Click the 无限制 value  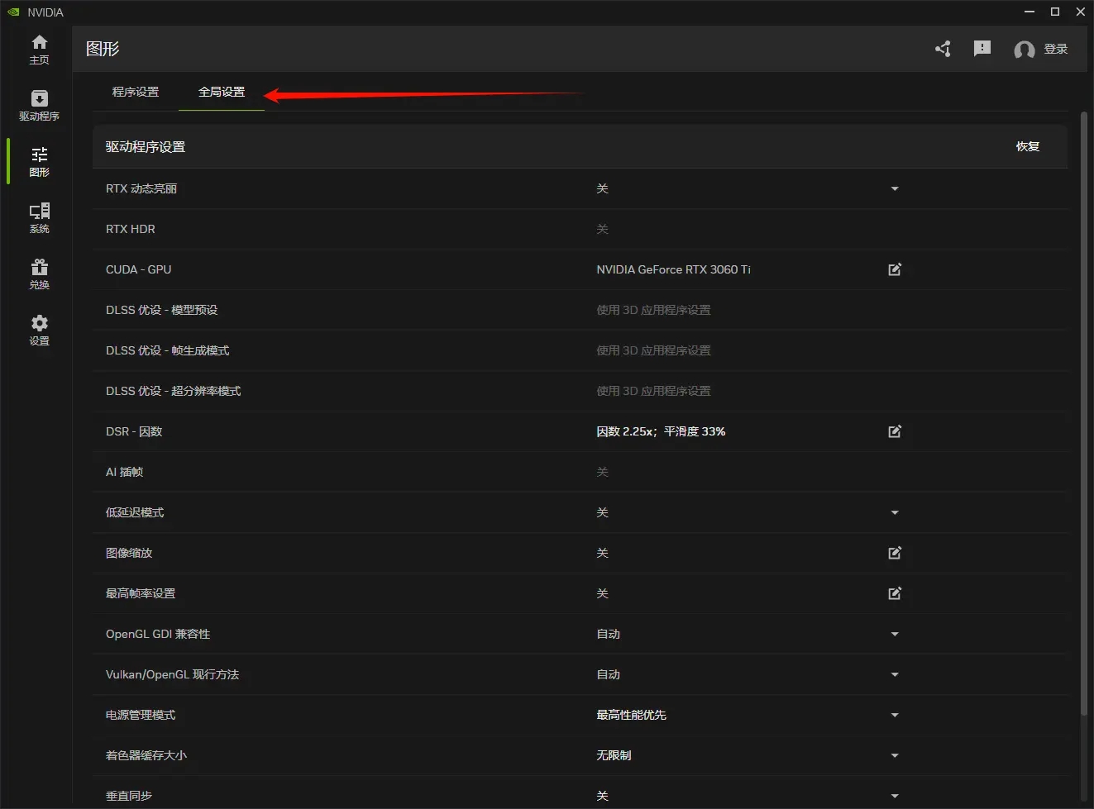614,755
